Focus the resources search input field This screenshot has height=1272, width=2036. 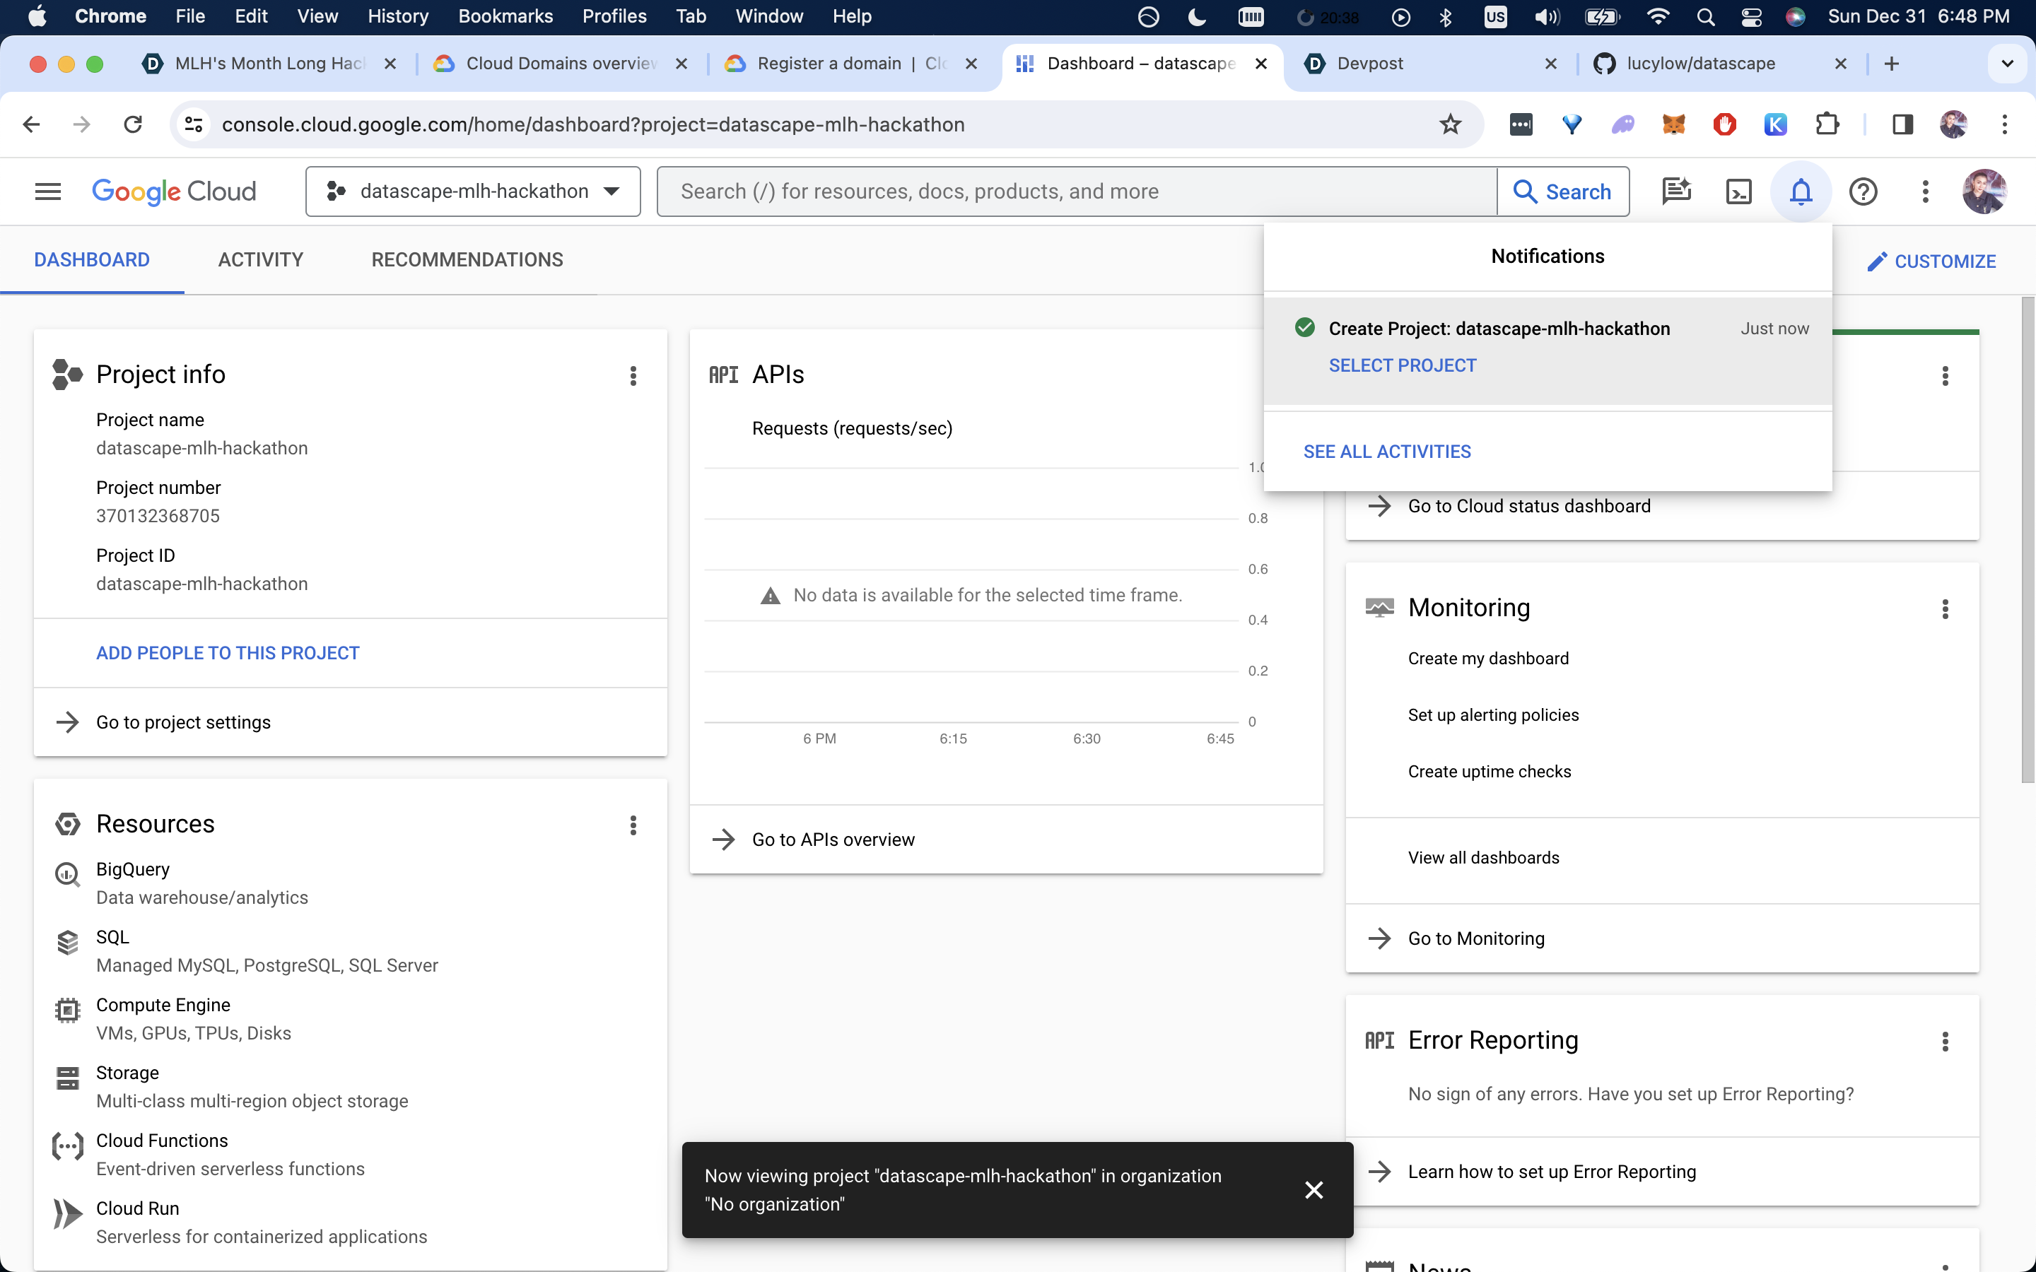[1077, 192]
